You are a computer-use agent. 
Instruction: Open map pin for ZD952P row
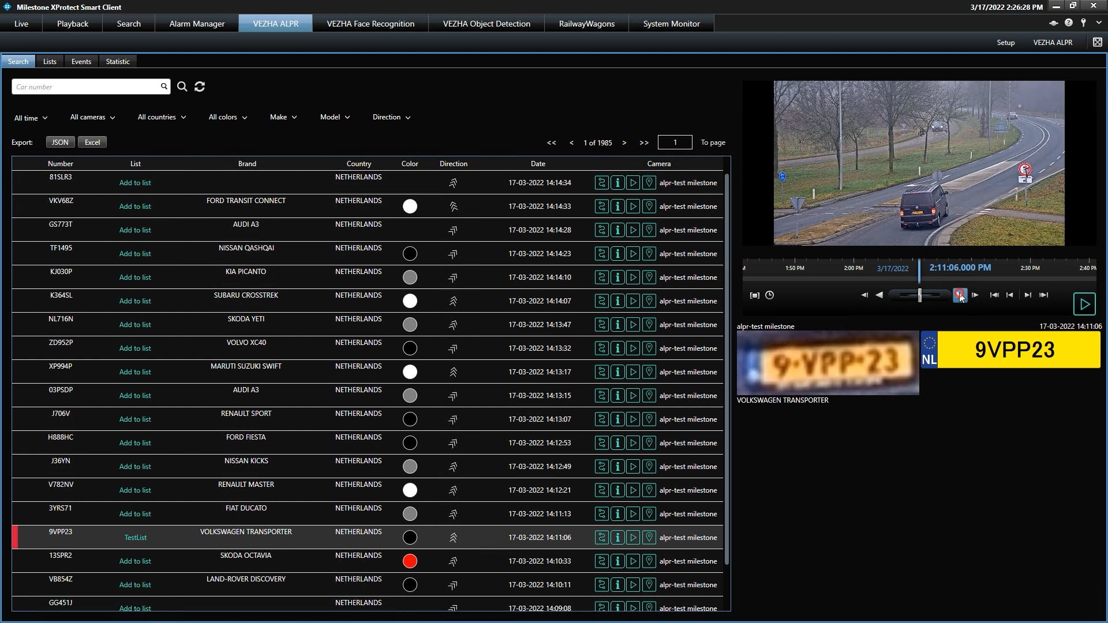(649, 348)
